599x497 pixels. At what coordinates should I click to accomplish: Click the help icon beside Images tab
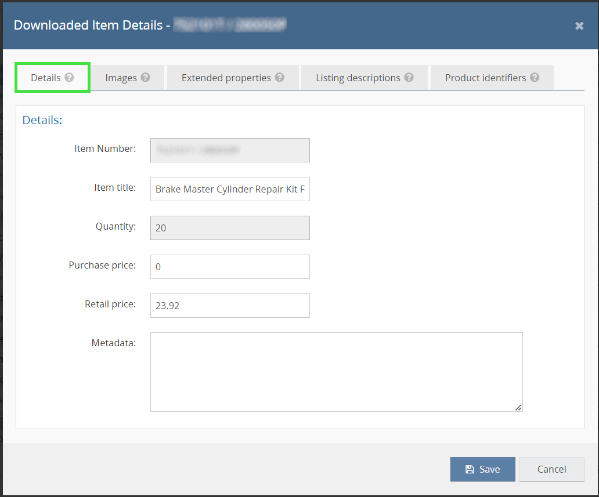point(145,78)
